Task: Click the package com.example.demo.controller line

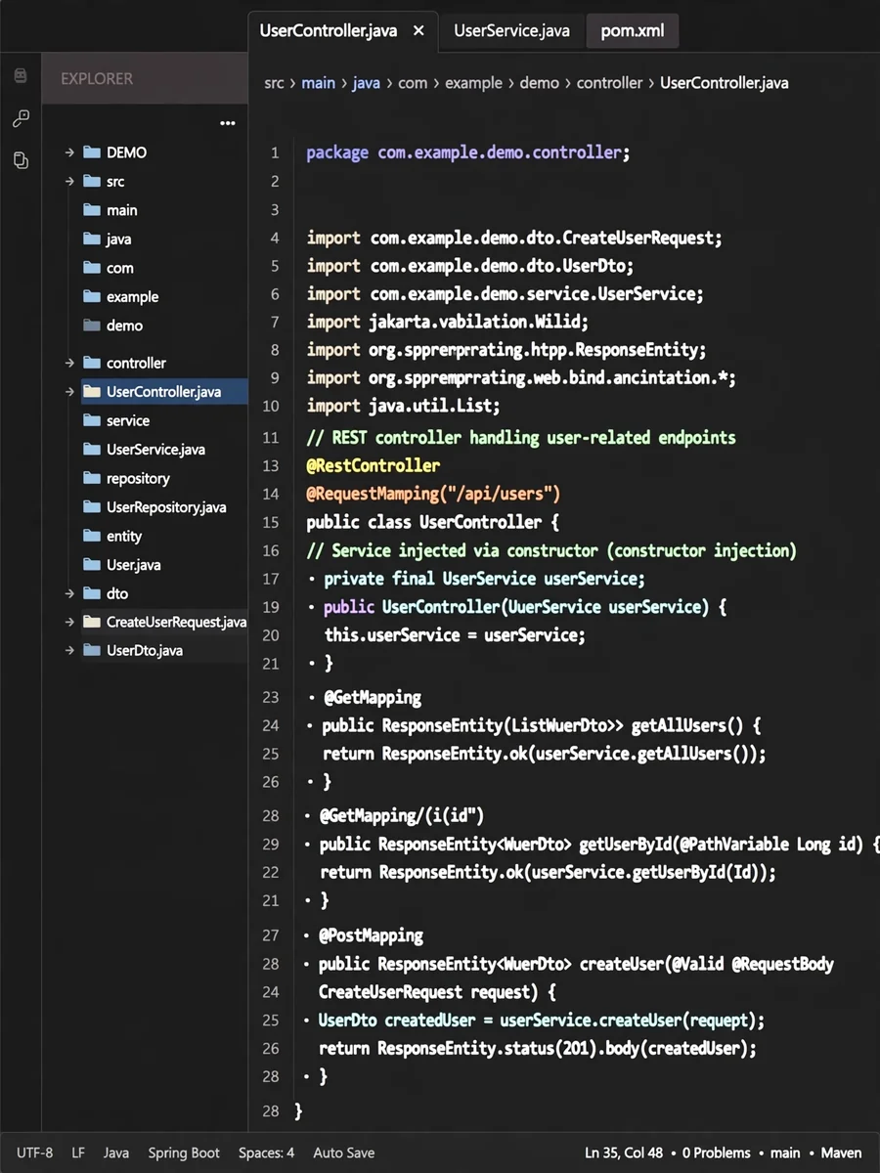Action: [x=468, y=152]
